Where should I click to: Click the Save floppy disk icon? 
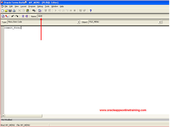[10, 11]
